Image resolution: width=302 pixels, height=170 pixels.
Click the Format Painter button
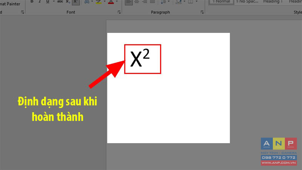10,4
